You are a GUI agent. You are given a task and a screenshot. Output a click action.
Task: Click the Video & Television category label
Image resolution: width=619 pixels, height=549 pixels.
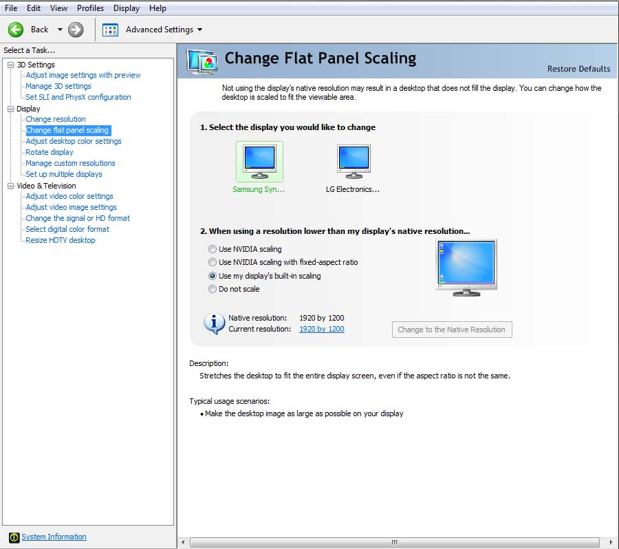click(x=46, y=186)
